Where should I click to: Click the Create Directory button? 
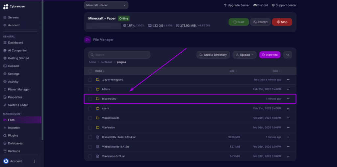click(x=213, y=55)
